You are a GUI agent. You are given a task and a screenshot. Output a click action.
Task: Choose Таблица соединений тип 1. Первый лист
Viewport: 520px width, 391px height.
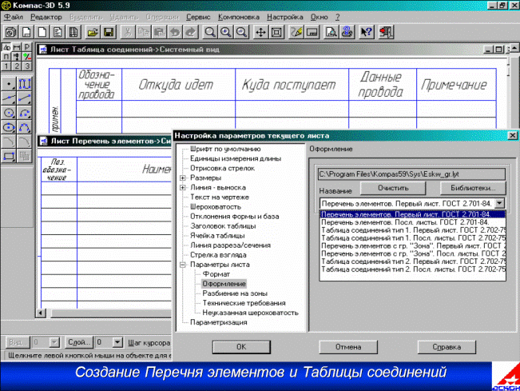(x=412, y=230)
